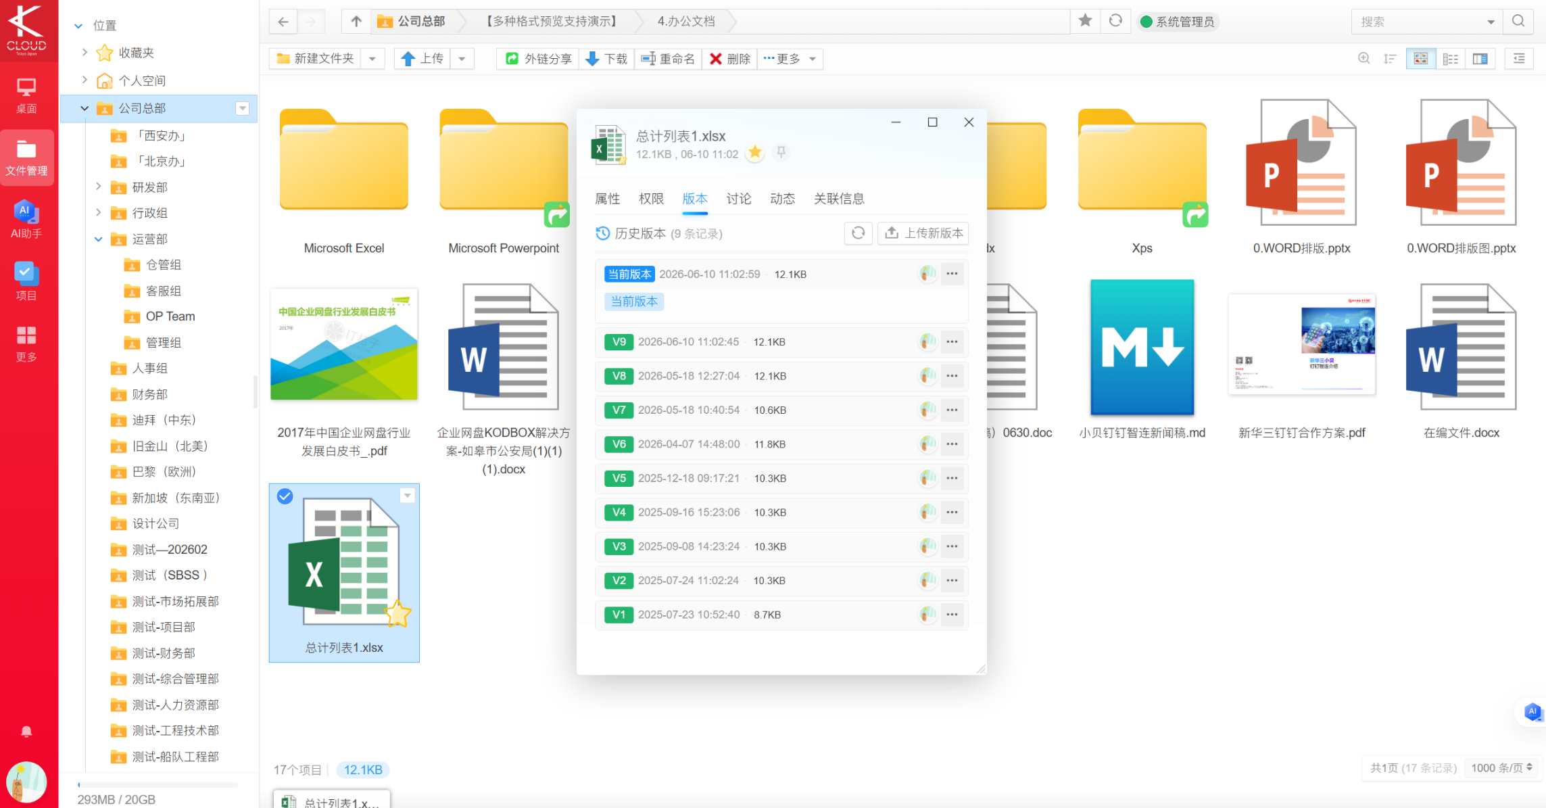This screenshot has height=808, width=1546.
Task: Switch to the 讨论 tab
Action: click(739, 199)
